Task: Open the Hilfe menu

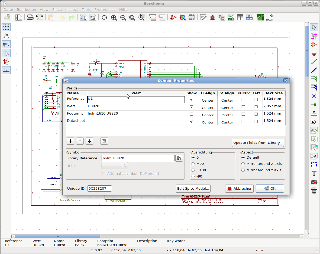Action: [x=123, y=9]
